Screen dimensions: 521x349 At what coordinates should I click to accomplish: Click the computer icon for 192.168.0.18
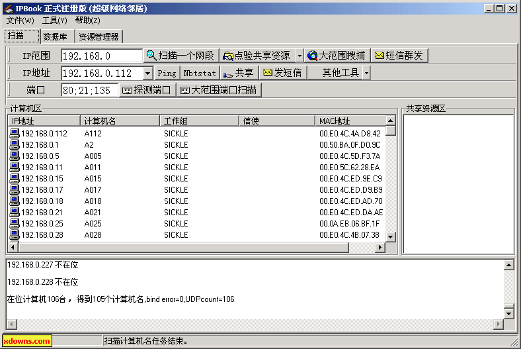tap(15, 201)
